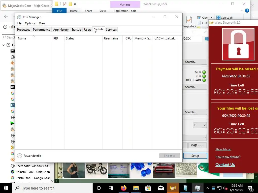
Task: Open the Share ribbon tab
Action: 88,11
